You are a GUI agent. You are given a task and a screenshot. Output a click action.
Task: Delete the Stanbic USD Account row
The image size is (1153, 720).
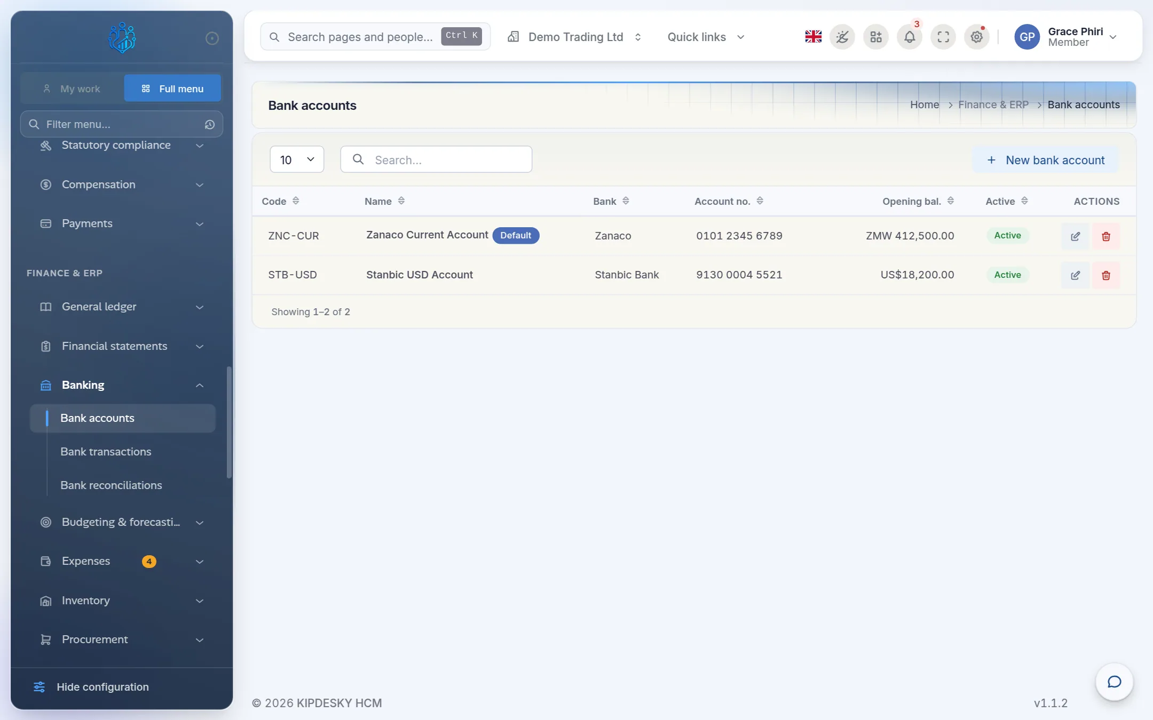point(1106,275)
